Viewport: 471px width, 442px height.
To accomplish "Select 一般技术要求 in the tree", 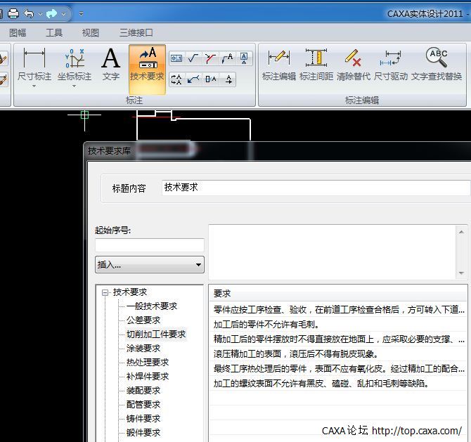I will [x=152, y=306].
